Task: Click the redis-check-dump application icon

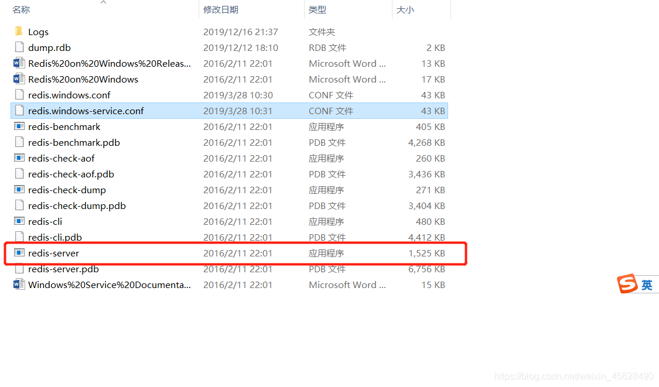Action: [19, 190]
